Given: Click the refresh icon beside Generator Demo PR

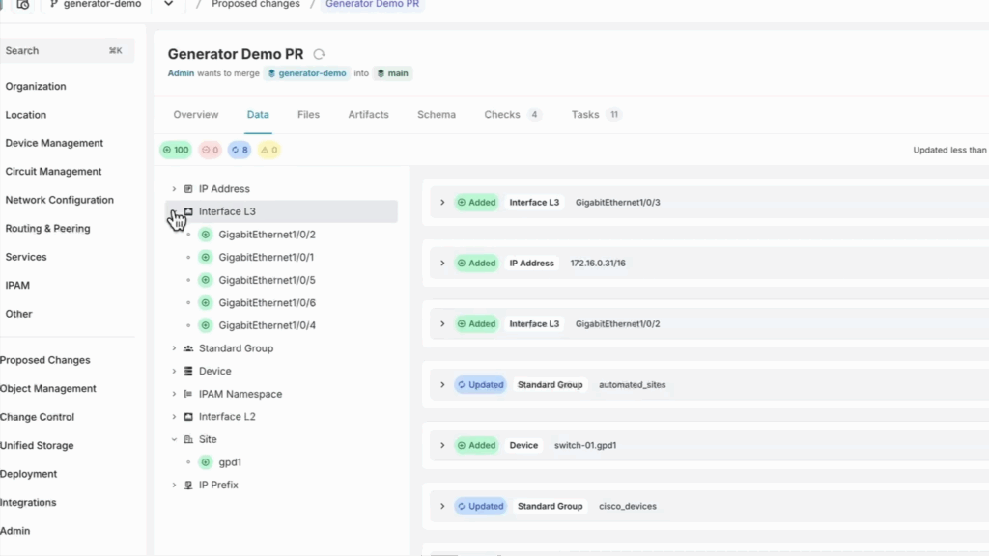Looking at the screenshot, I should pos(319,54).
